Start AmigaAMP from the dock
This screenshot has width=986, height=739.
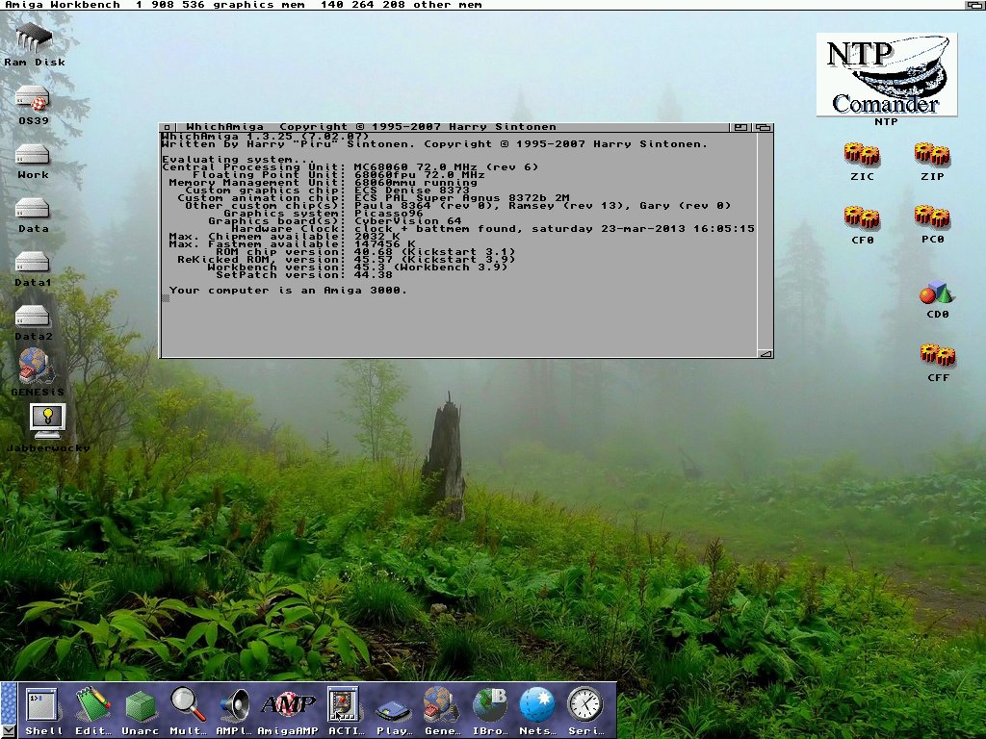tap(287, 705)
